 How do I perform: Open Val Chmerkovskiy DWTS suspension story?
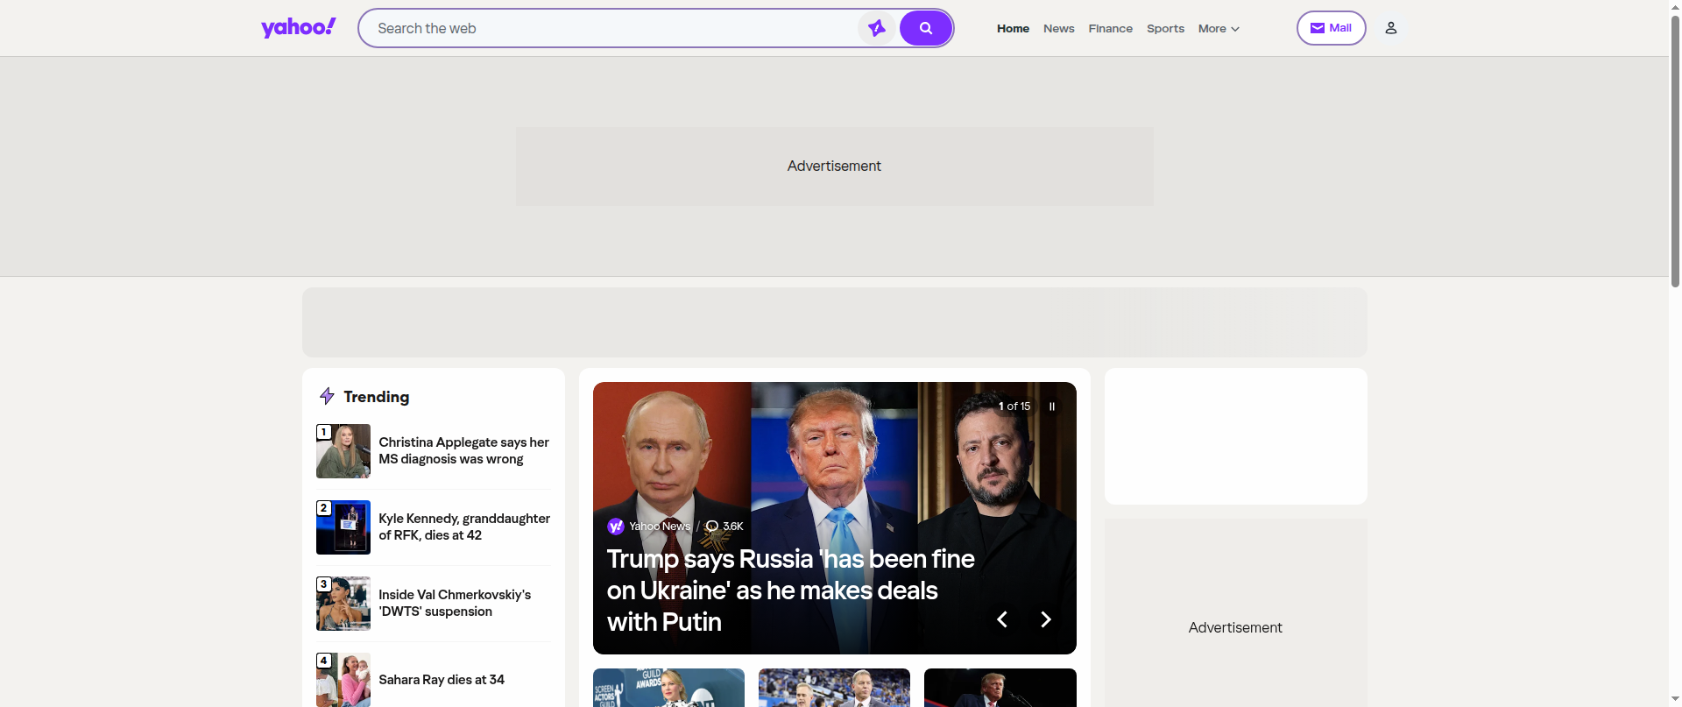455,603
